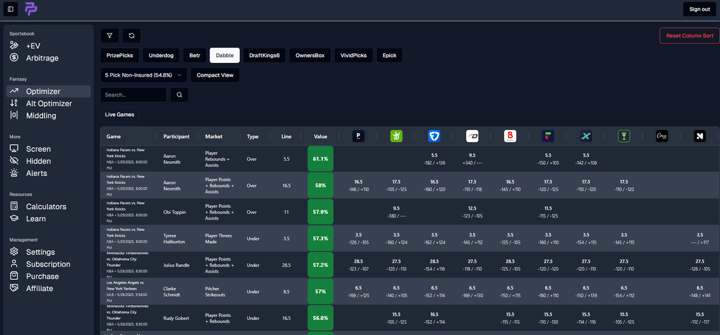Click the purple P logo in the top bar
Screen dimensions: 720x335
click(31, 9)
